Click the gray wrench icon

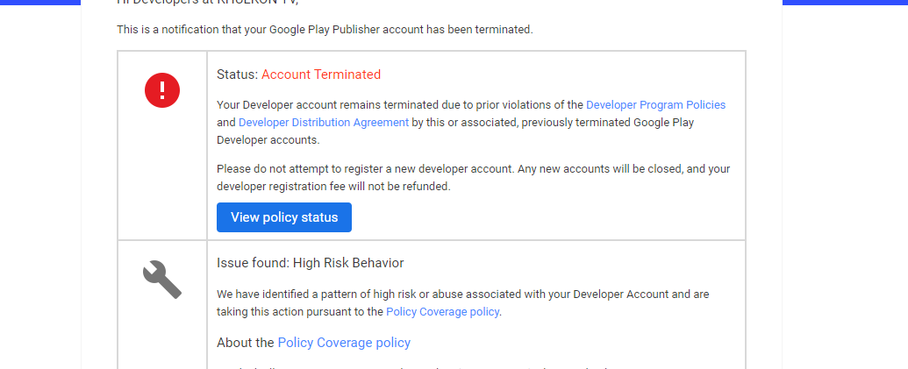162,280
